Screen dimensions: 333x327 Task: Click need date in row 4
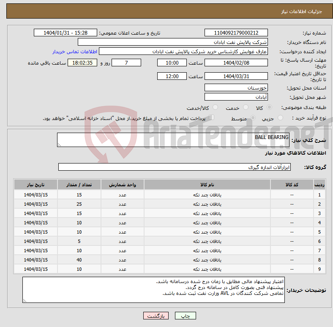point(35,223)
